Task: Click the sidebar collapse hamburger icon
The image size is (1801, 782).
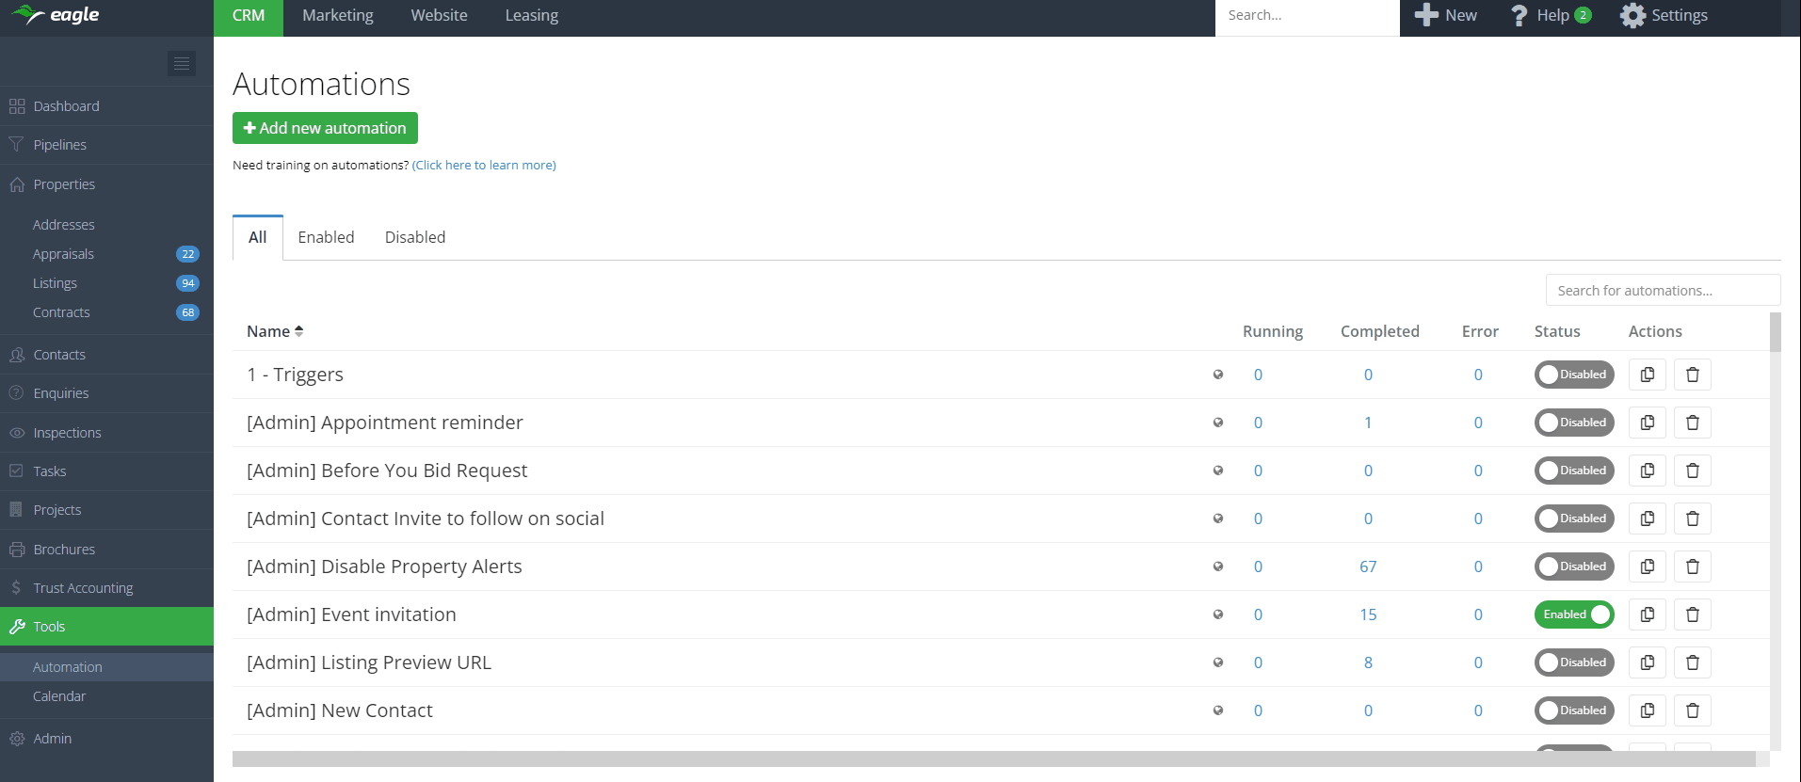Action: point(182,63)
